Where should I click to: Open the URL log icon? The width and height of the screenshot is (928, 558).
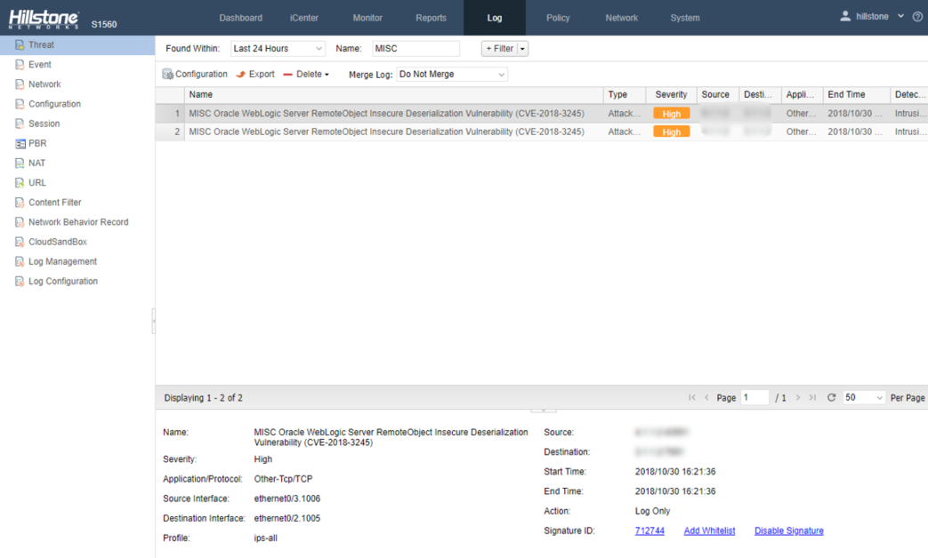pos(20,183)
